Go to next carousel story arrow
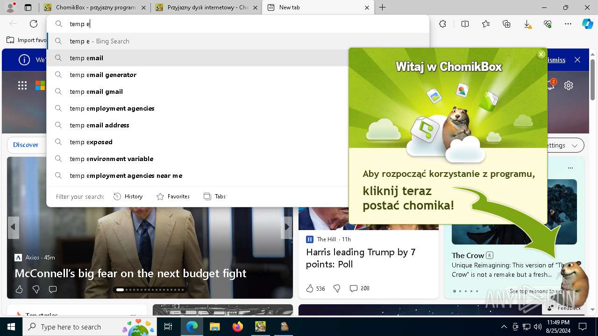The width and height of the screenshot is (598, 336). point(286,227)
